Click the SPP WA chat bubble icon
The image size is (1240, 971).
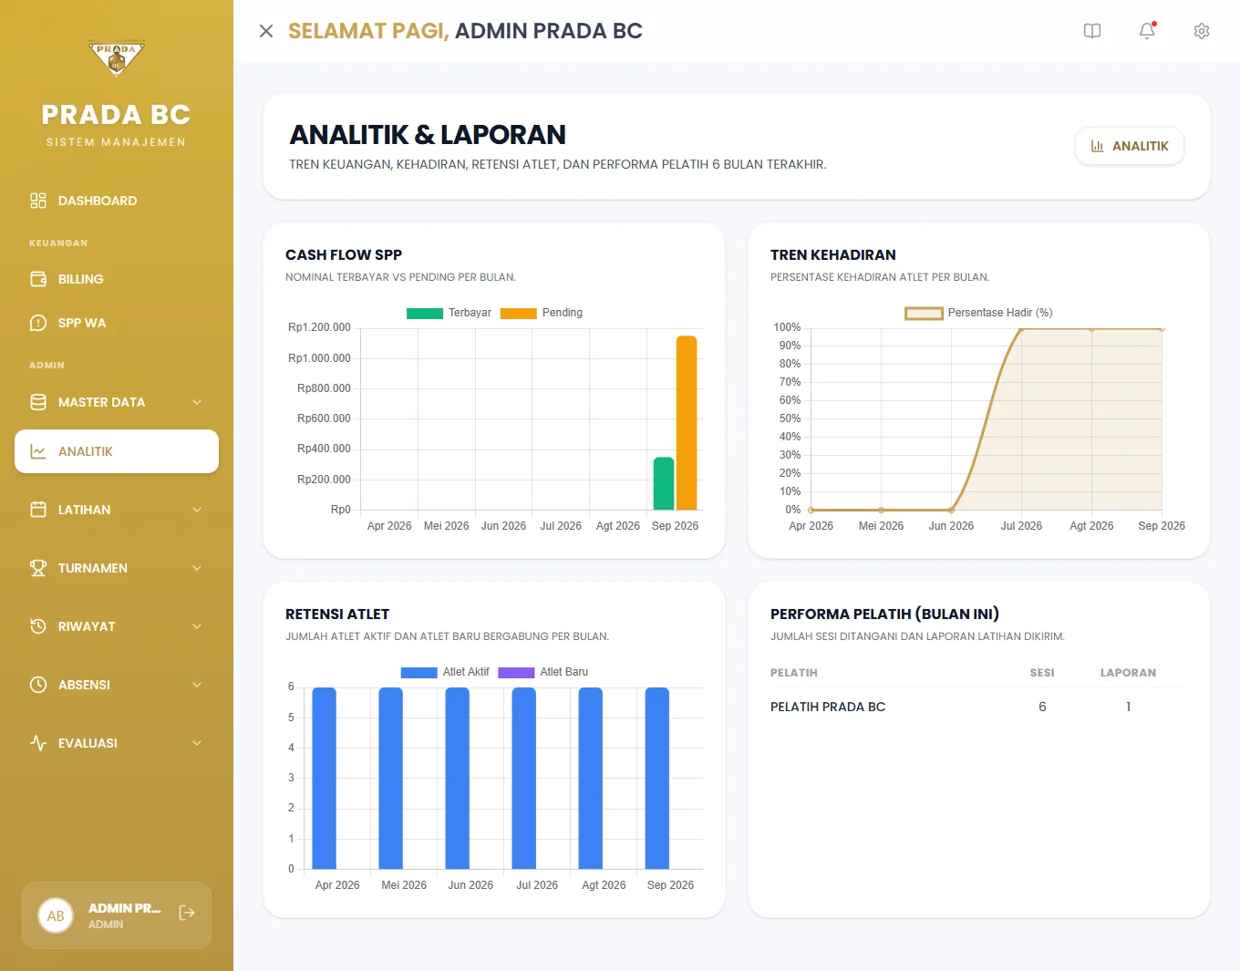tap(38, 323)
